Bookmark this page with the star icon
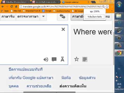 coord(107,7)
